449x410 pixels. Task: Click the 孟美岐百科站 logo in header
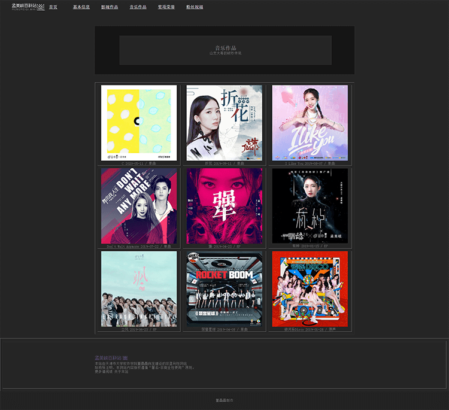tap(28, 7)
